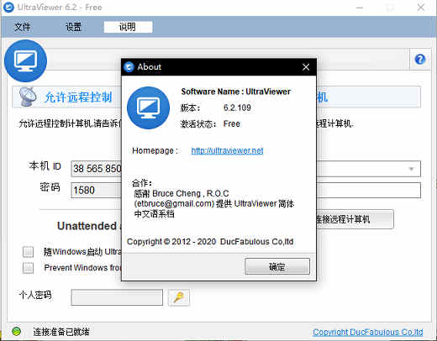Click the large UltraViewer logo in main window
The height and width of the screenshot is (341, 437).
point(25,60)
